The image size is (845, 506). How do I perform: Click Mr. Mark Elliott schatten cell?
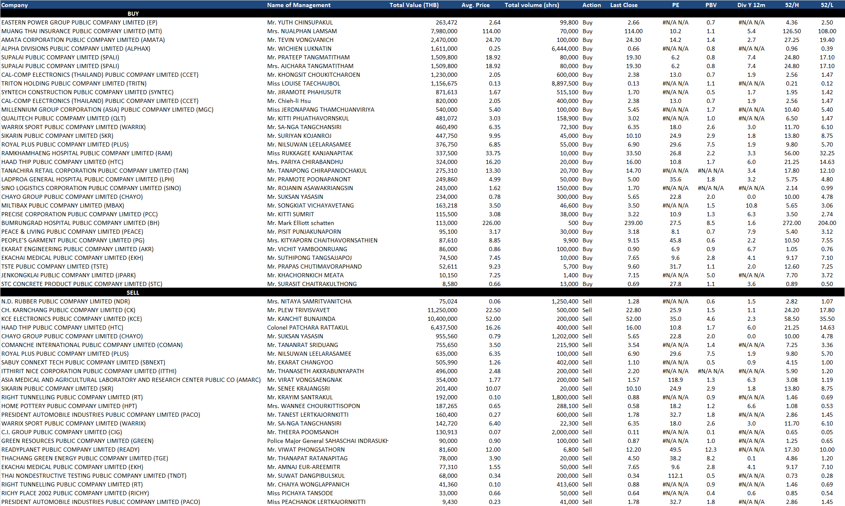[x=300, y=223]
